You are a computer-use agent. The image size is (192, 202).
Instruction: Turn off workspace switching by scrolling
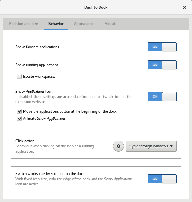(162, 179)
